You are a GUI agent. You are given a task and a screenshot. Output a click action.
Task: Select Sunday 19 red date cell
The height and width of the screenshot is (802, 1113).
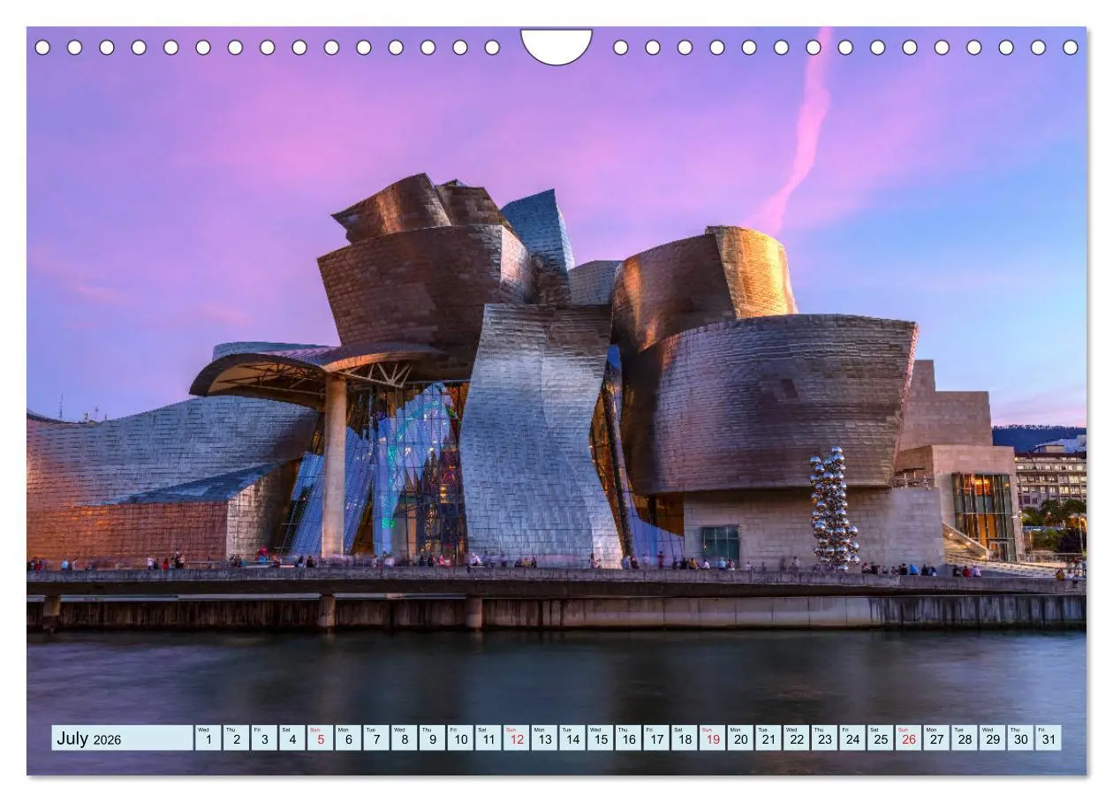pyautogui.click(x=712, y=738)
